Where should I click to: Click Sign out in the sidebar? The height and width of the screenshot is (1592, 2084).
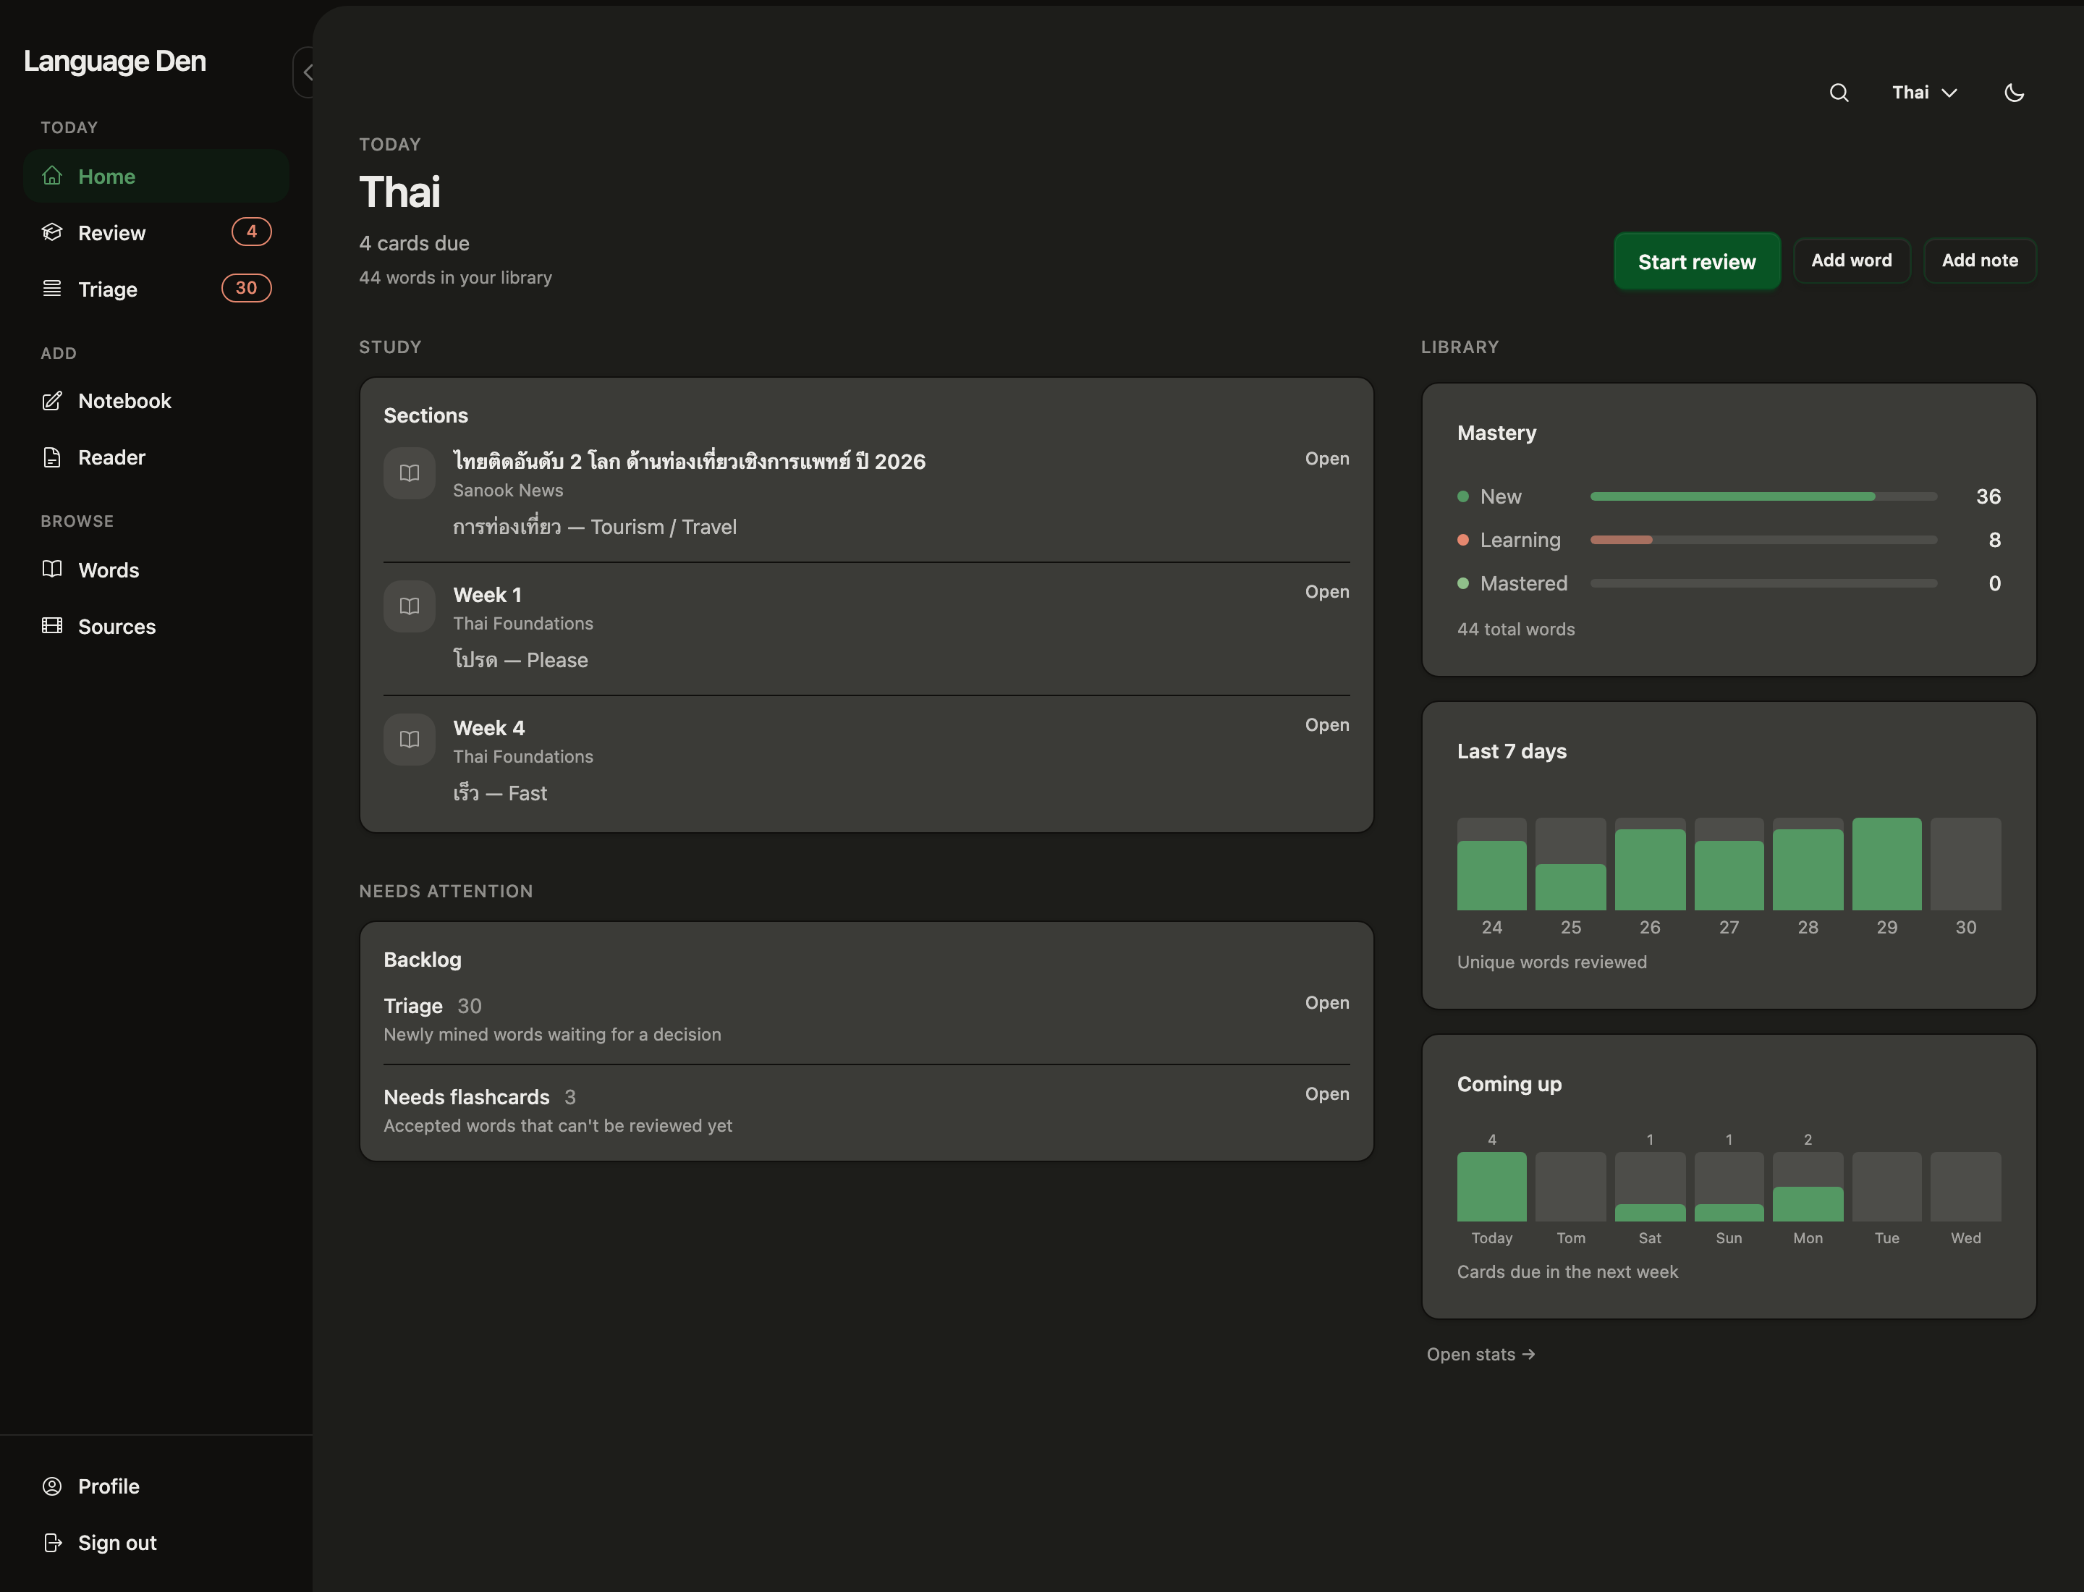[x=156, y=1543]
